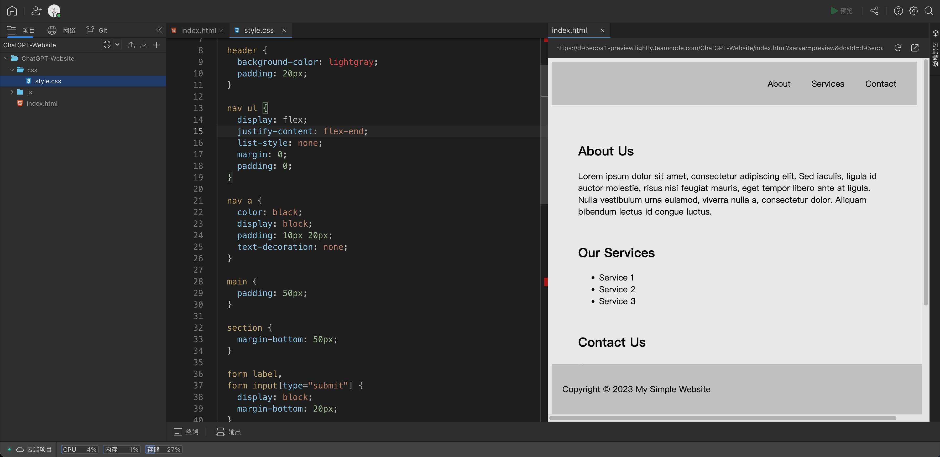This screenshot has height=457, width=940.
Task: Collapse the left sidebar panel
Action: (159, 30)
